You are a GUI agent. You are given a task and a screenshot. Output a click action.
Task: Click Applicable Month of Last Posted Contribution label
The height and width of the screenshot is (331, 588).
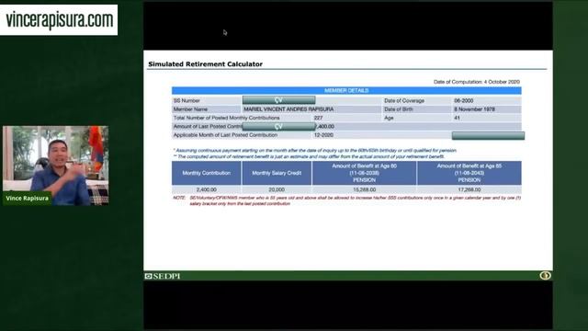(225, 135)
